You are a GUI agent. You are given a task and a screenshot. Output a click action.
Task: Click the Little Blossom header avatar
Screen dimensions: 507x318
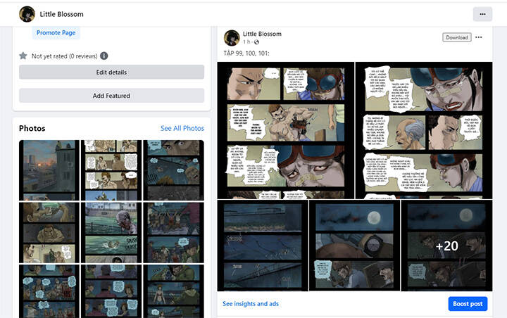[x=27, y=13]
